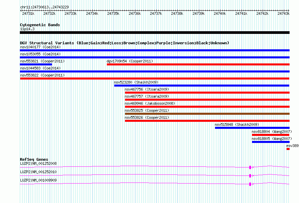This screenshot has width=299, height=203.
Task: Select the nsv1053055 (Coe2014) variant bar
Action: [155, 57]
